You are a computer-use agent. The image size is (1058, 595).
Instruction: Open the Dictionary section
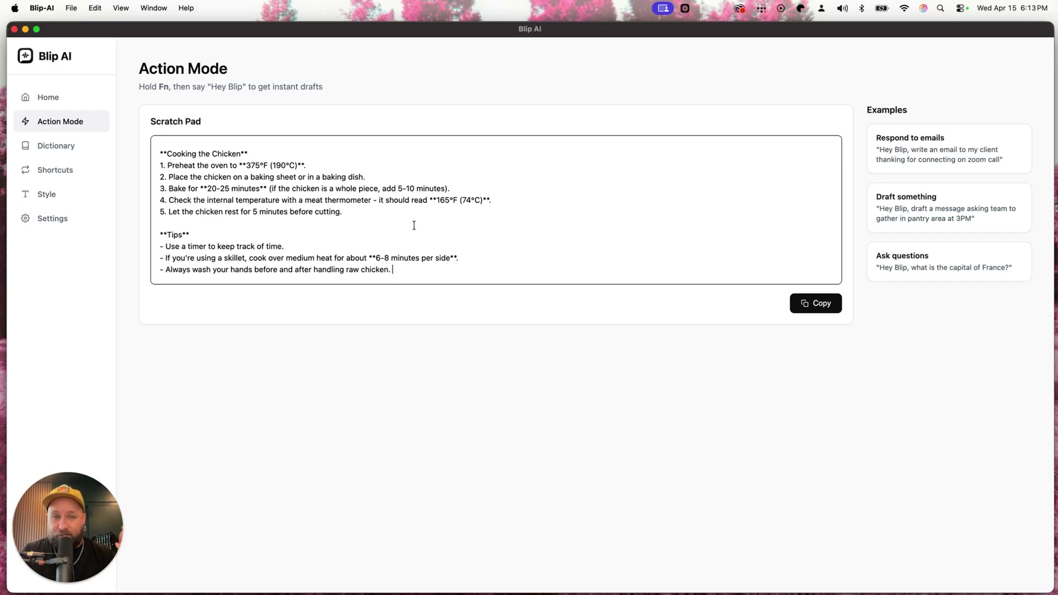click(x=55, y=145)
